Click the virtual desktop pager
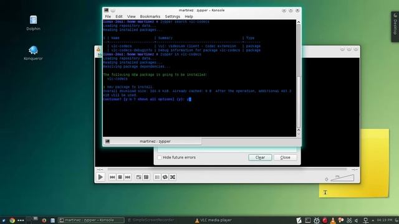Image resolution: width=399 pixels, height=224 pixels. [x=32, y=220]
